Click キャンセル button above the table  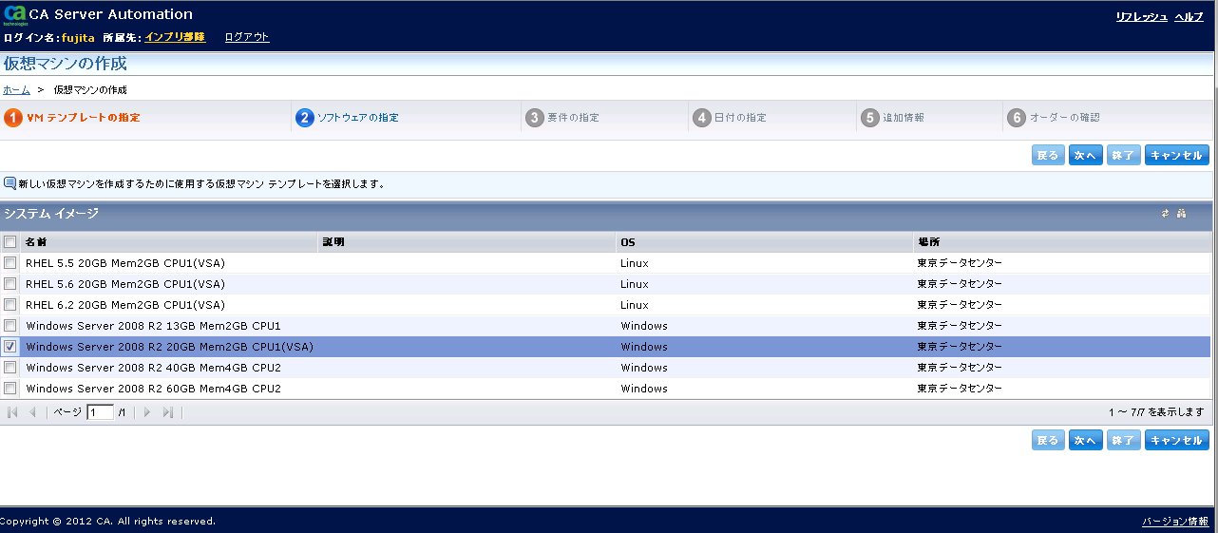[1176, 155]
